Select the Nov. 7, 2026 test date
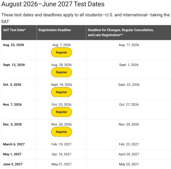The image size is (171, 169). pos(12,105)
